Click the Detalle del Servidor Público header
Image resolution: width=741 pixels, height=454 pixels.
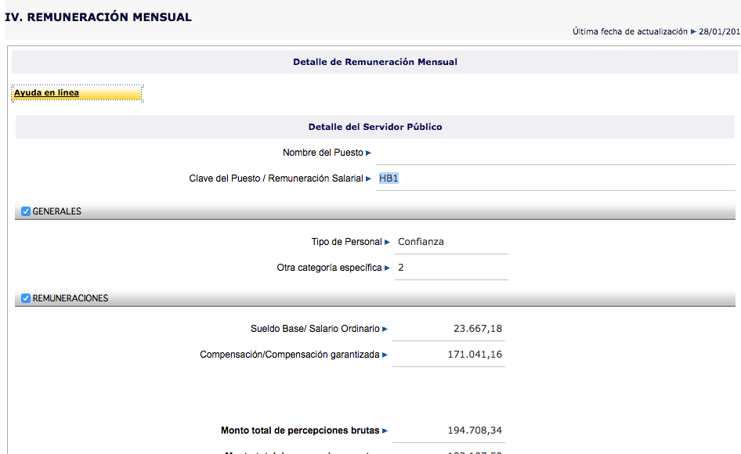(x=374, y=127)
